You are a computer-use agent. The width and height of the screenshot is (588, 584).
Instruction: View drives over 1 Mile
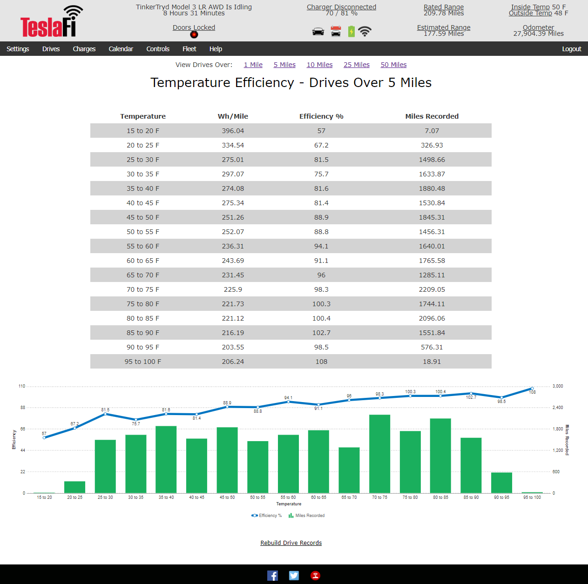point(253,65)
